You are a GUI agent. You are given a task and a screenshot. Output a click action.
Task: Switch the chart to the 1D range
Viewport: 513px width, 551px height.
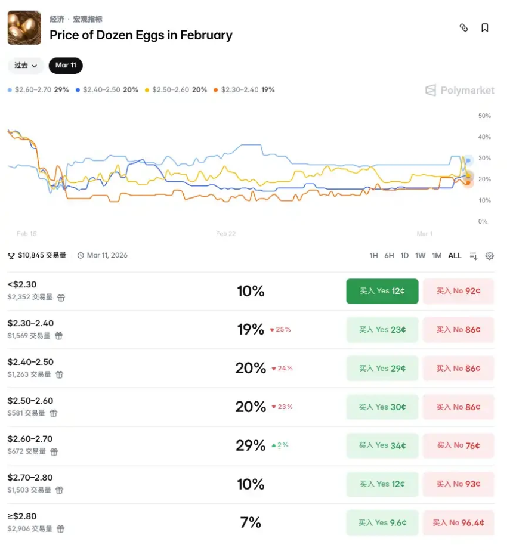click(x=404, y=255)
